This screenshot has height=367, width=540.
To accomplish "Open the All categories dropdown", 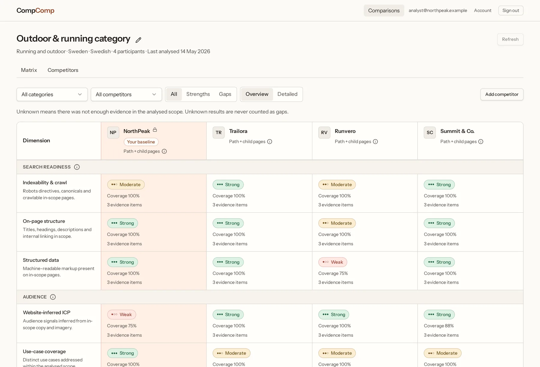I will coord(52,94).
